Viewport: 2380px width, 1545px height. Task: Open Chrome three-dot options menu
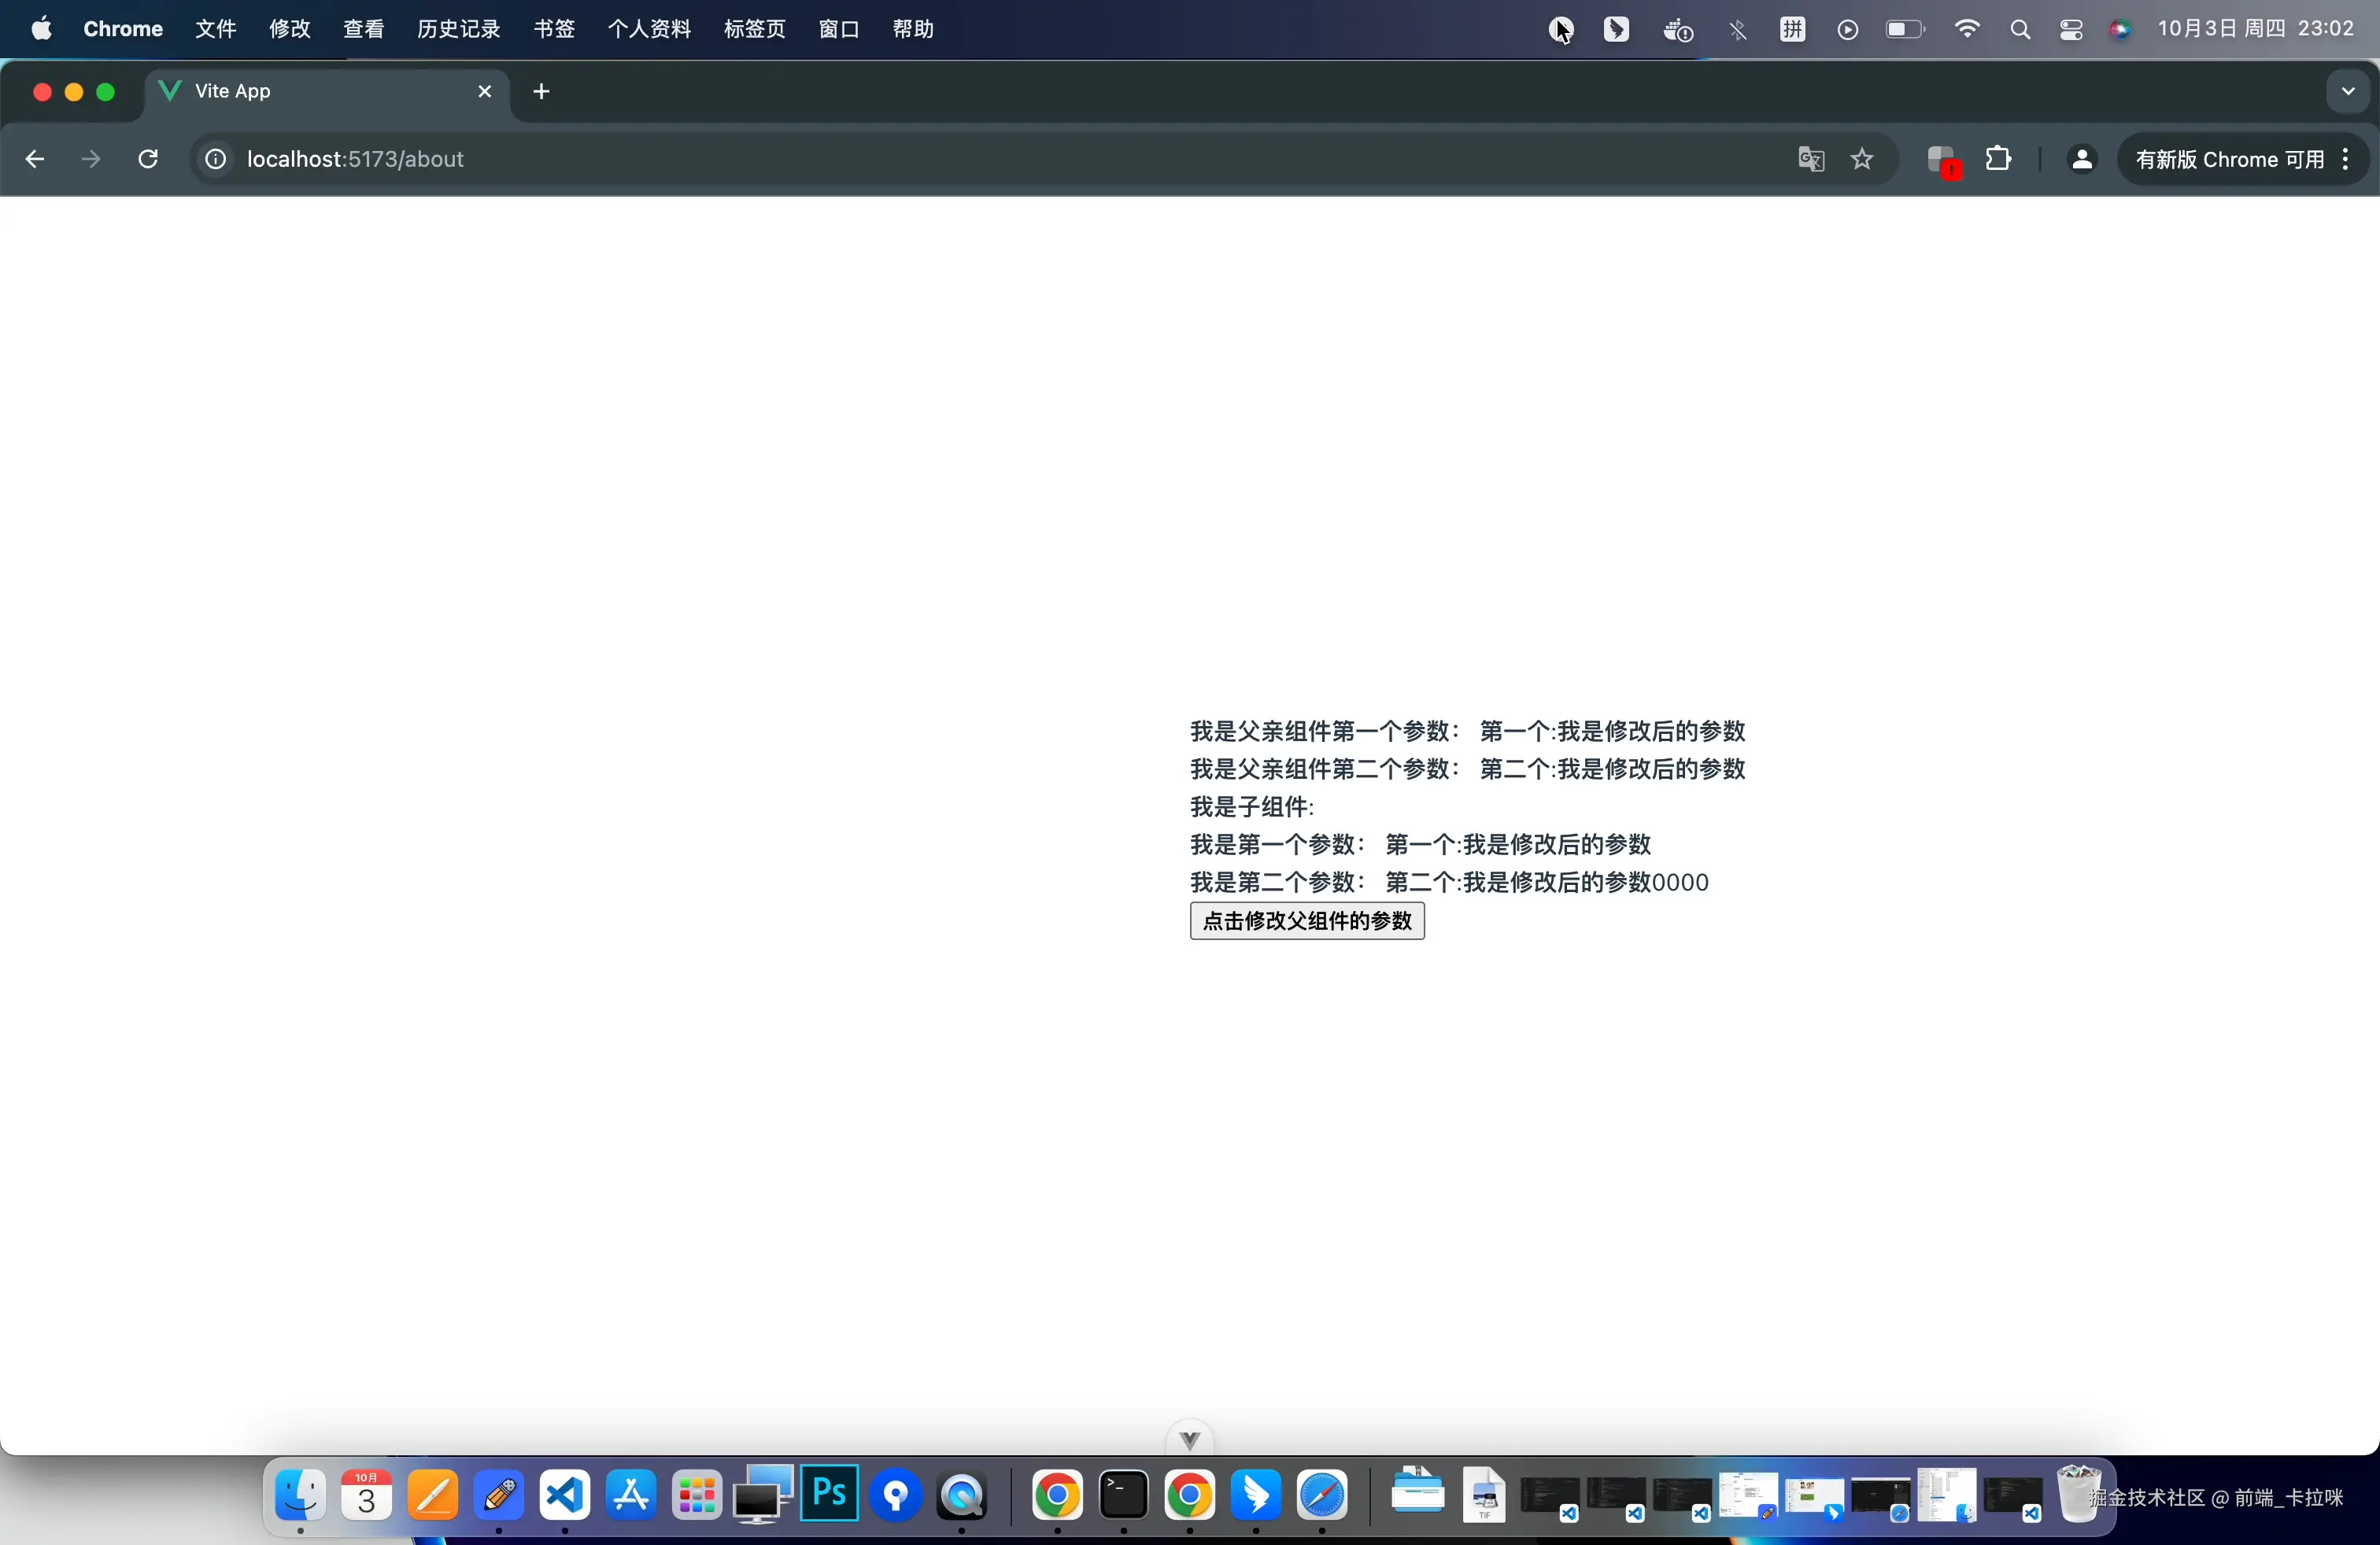click(2346, 159)
